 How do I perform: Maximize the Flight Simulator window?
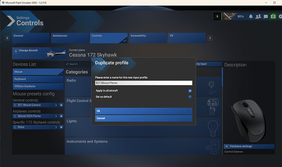pos(275,3)
